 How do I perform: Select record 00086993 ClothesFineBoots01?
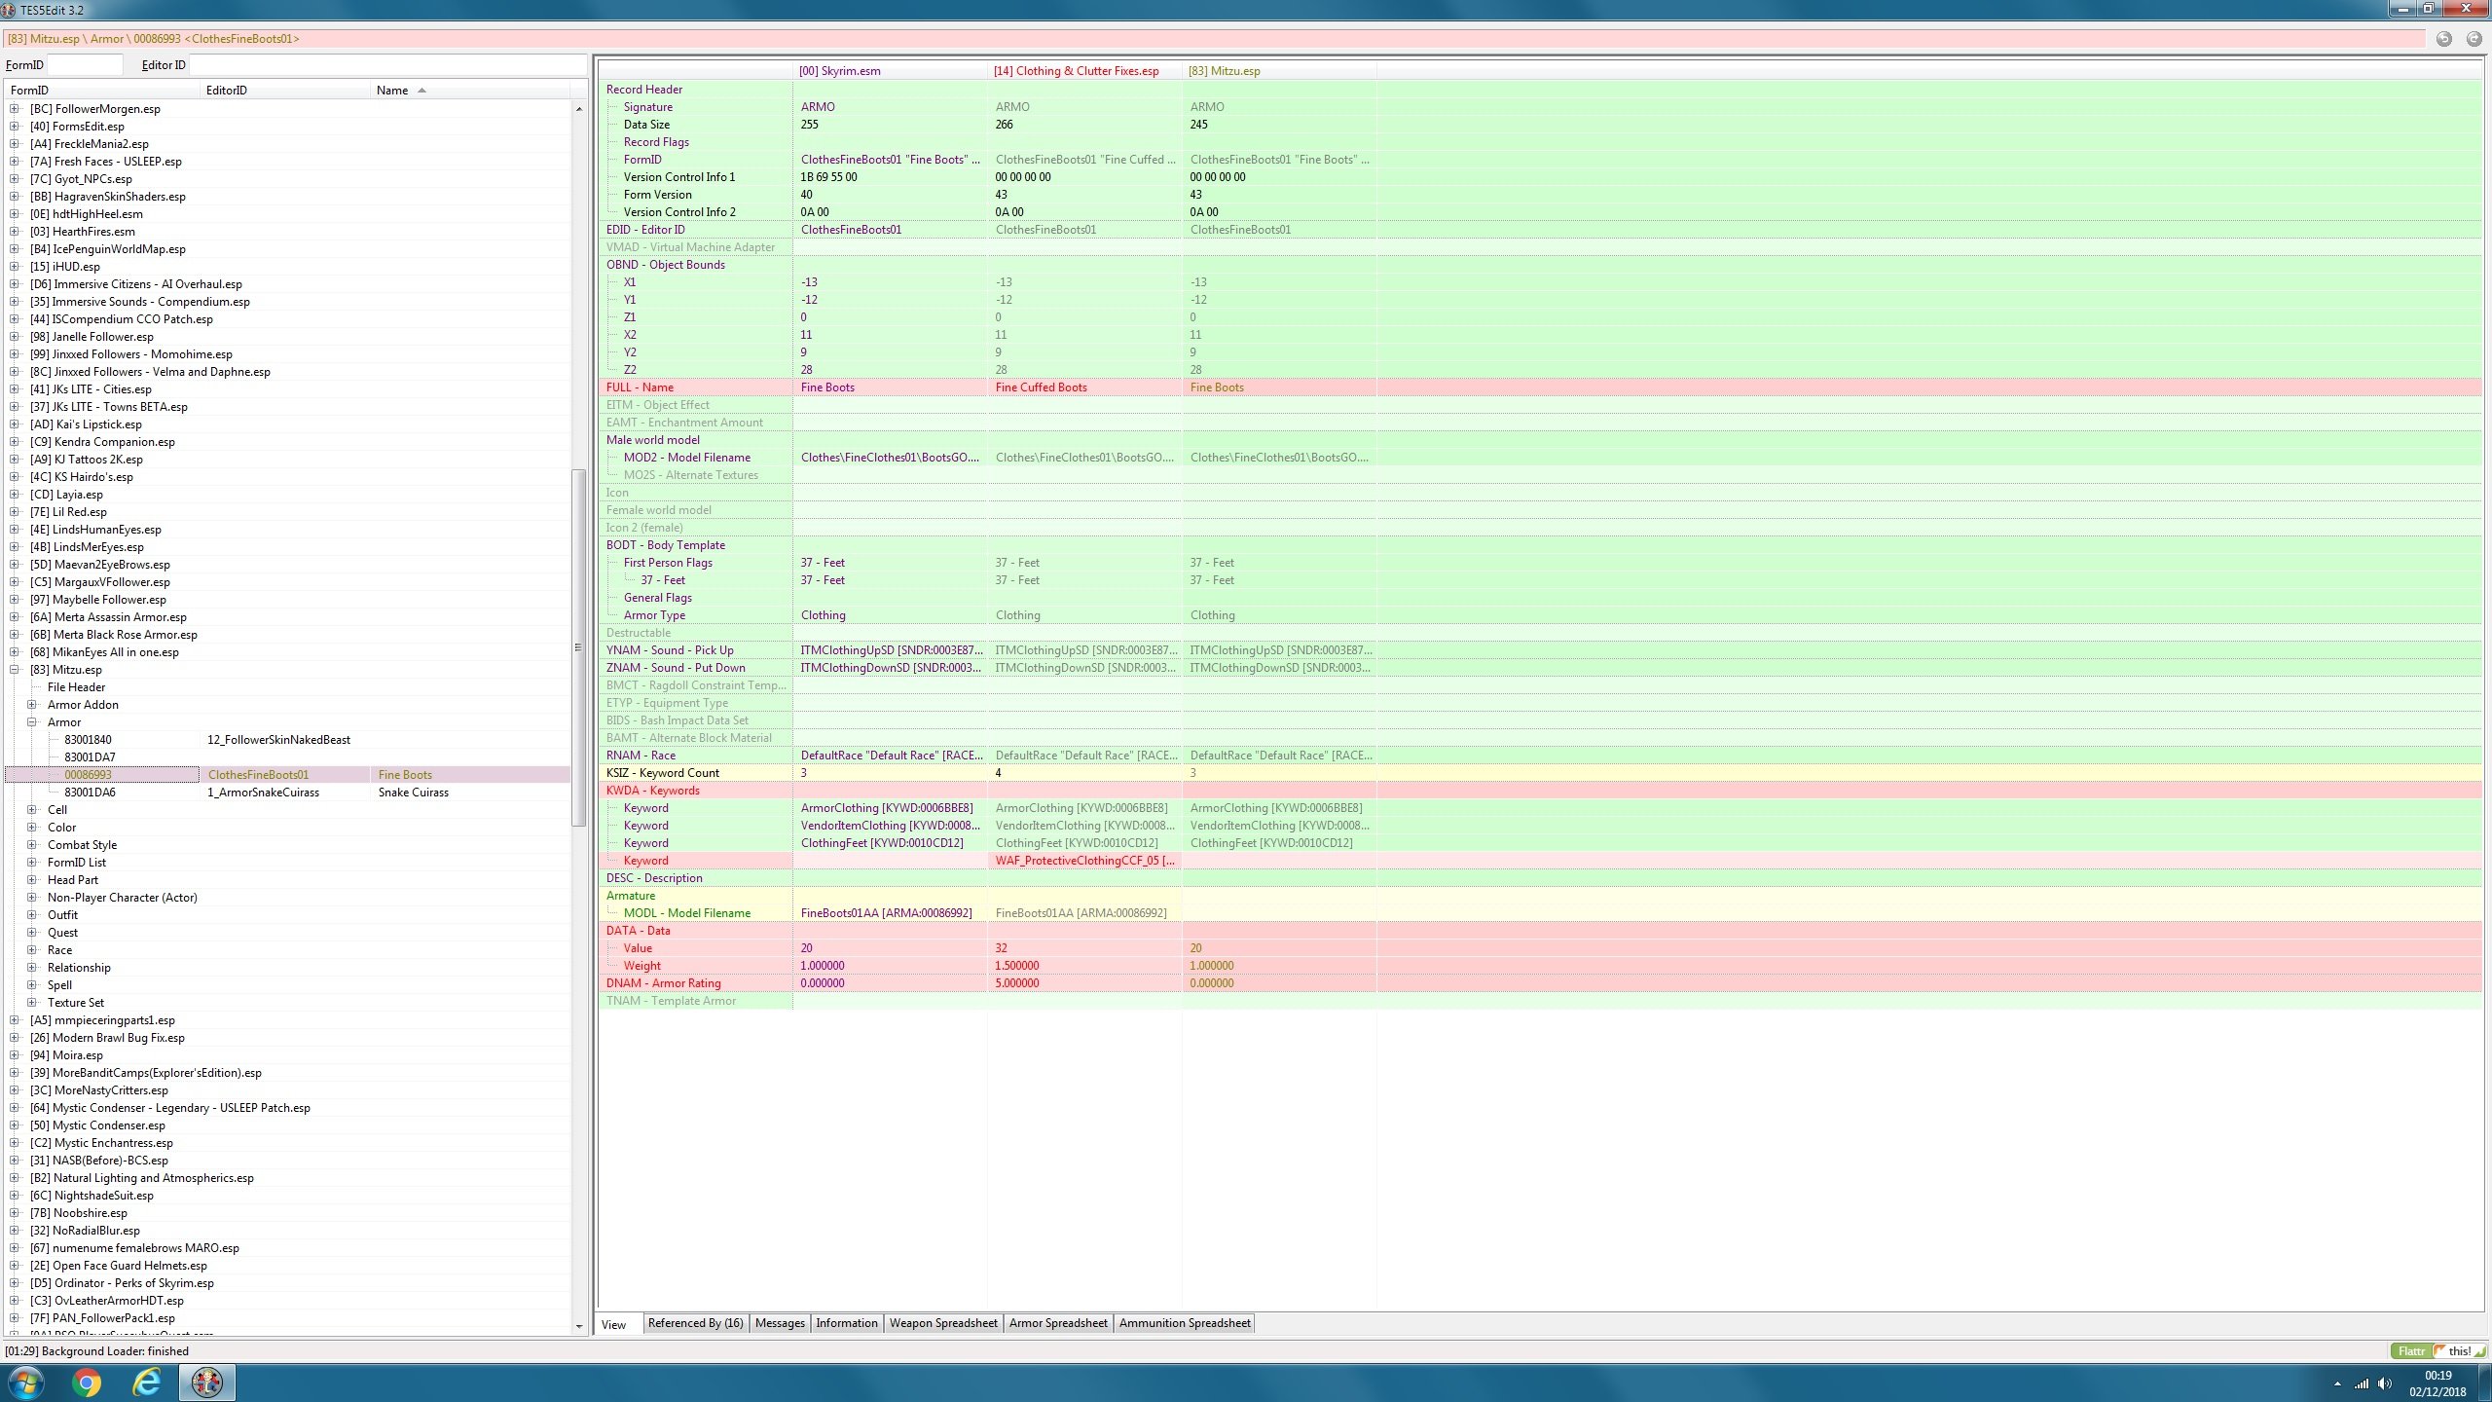[x=288, y=775]
